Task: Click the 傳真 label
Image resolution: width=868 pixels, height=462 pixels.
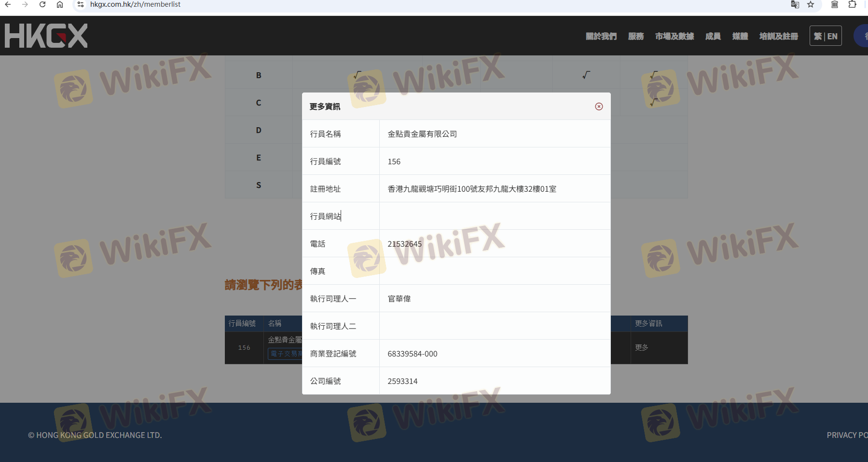Action: point(317,271)
